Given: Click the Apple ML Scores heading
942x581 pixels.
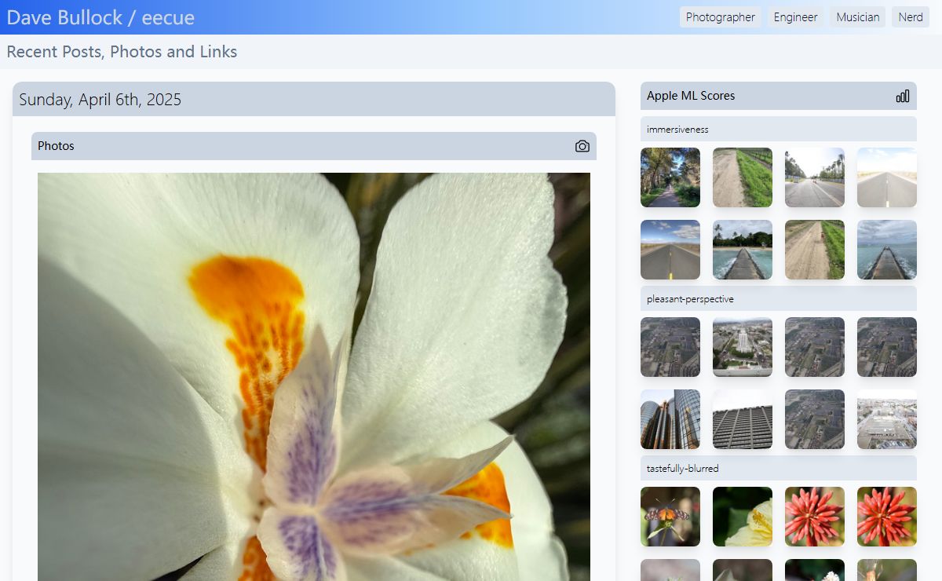Looking at the screenshot, I should 691,96.
